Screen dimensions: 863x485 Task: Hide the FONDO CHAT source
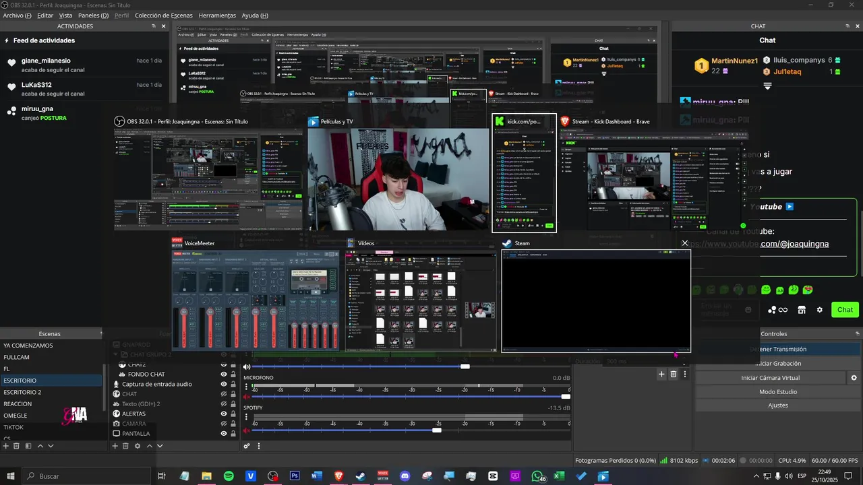pos(224,375)
